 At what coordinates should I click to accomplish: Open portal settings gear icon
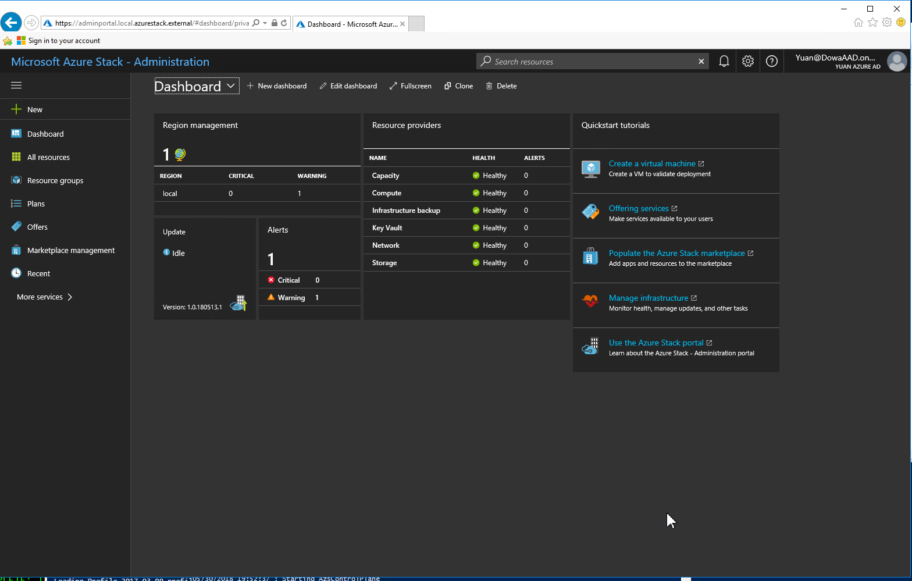tap(748, 61)
